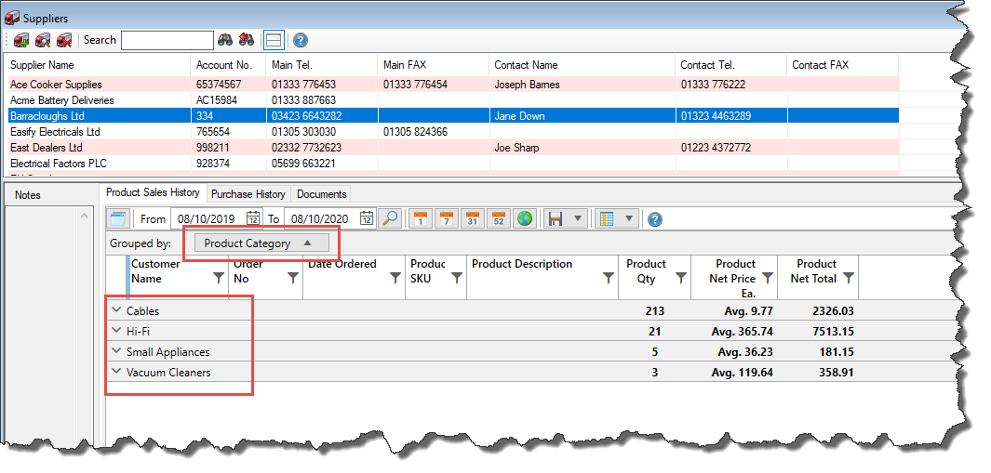
Task: Click the 52-week calendar range icon
Action: 499,218
